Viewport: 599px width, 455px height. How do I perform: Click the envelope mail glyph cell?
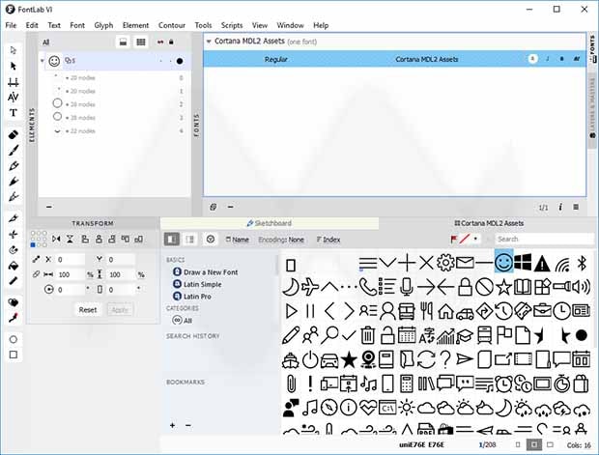click(465, 263)
